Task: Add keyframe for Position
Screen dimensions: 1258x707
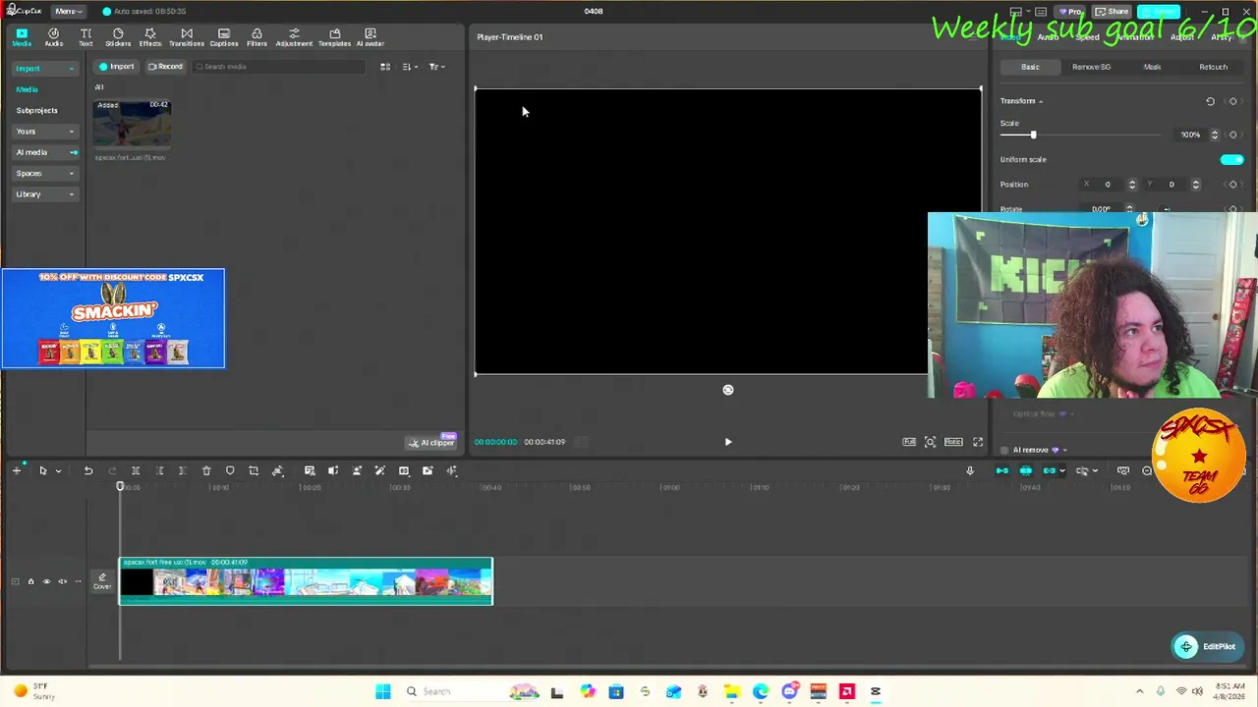Action: [x=1233, y=185]
